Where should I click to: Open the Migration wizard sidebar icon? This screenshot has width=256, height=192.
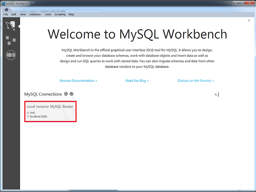coord(11,55)
